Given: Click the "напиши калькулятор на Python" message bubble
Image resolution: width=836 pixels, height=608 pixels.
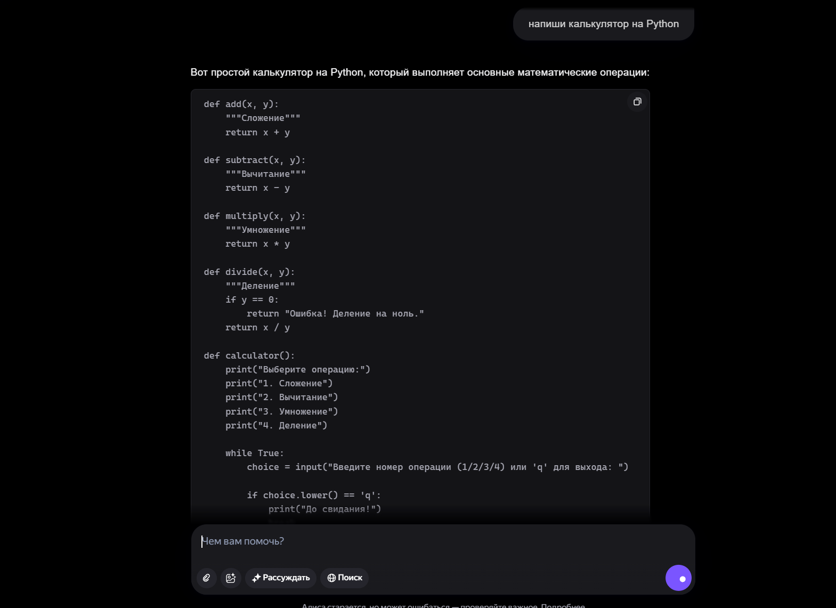Looking at the screenshot, I should (603, 24).
